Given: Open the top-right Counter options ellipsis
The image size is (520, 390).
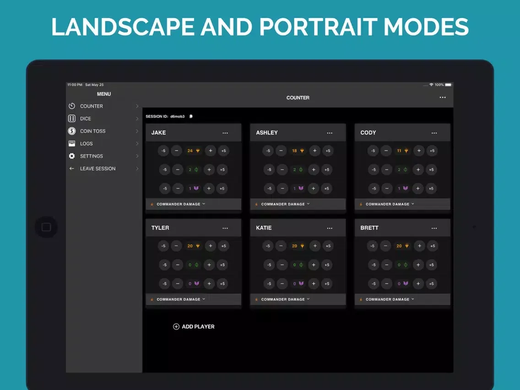Looking at the screenshot, I should 442,97.
